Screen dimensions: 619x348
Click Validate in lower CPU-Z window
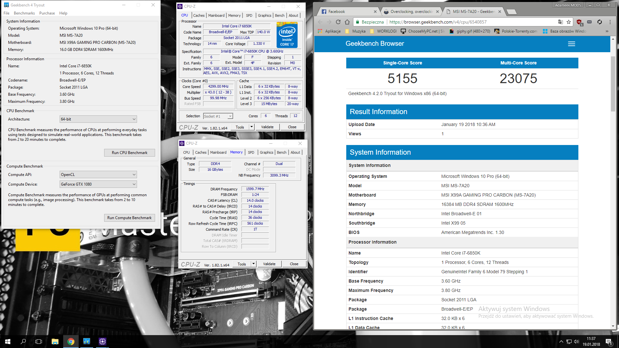tap(269, 264)
